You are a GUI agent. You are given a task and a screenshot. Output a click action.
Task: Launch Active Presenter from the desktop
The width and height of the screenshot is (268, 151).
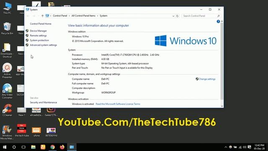click(7, 70)
